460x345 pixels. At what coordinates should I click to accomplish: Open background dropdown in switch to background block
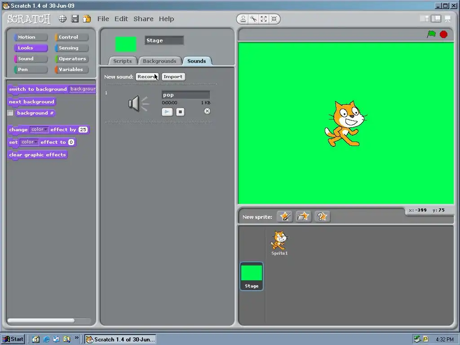coord(83,89)
